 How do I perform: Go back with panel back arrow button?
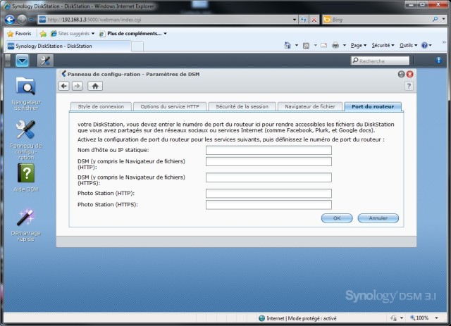[x=64, y=86]
